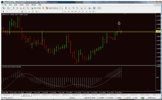Viewport: 162px width, 100px height.
Task: Open the New Chart toolbar button
Action: point(3,8)
